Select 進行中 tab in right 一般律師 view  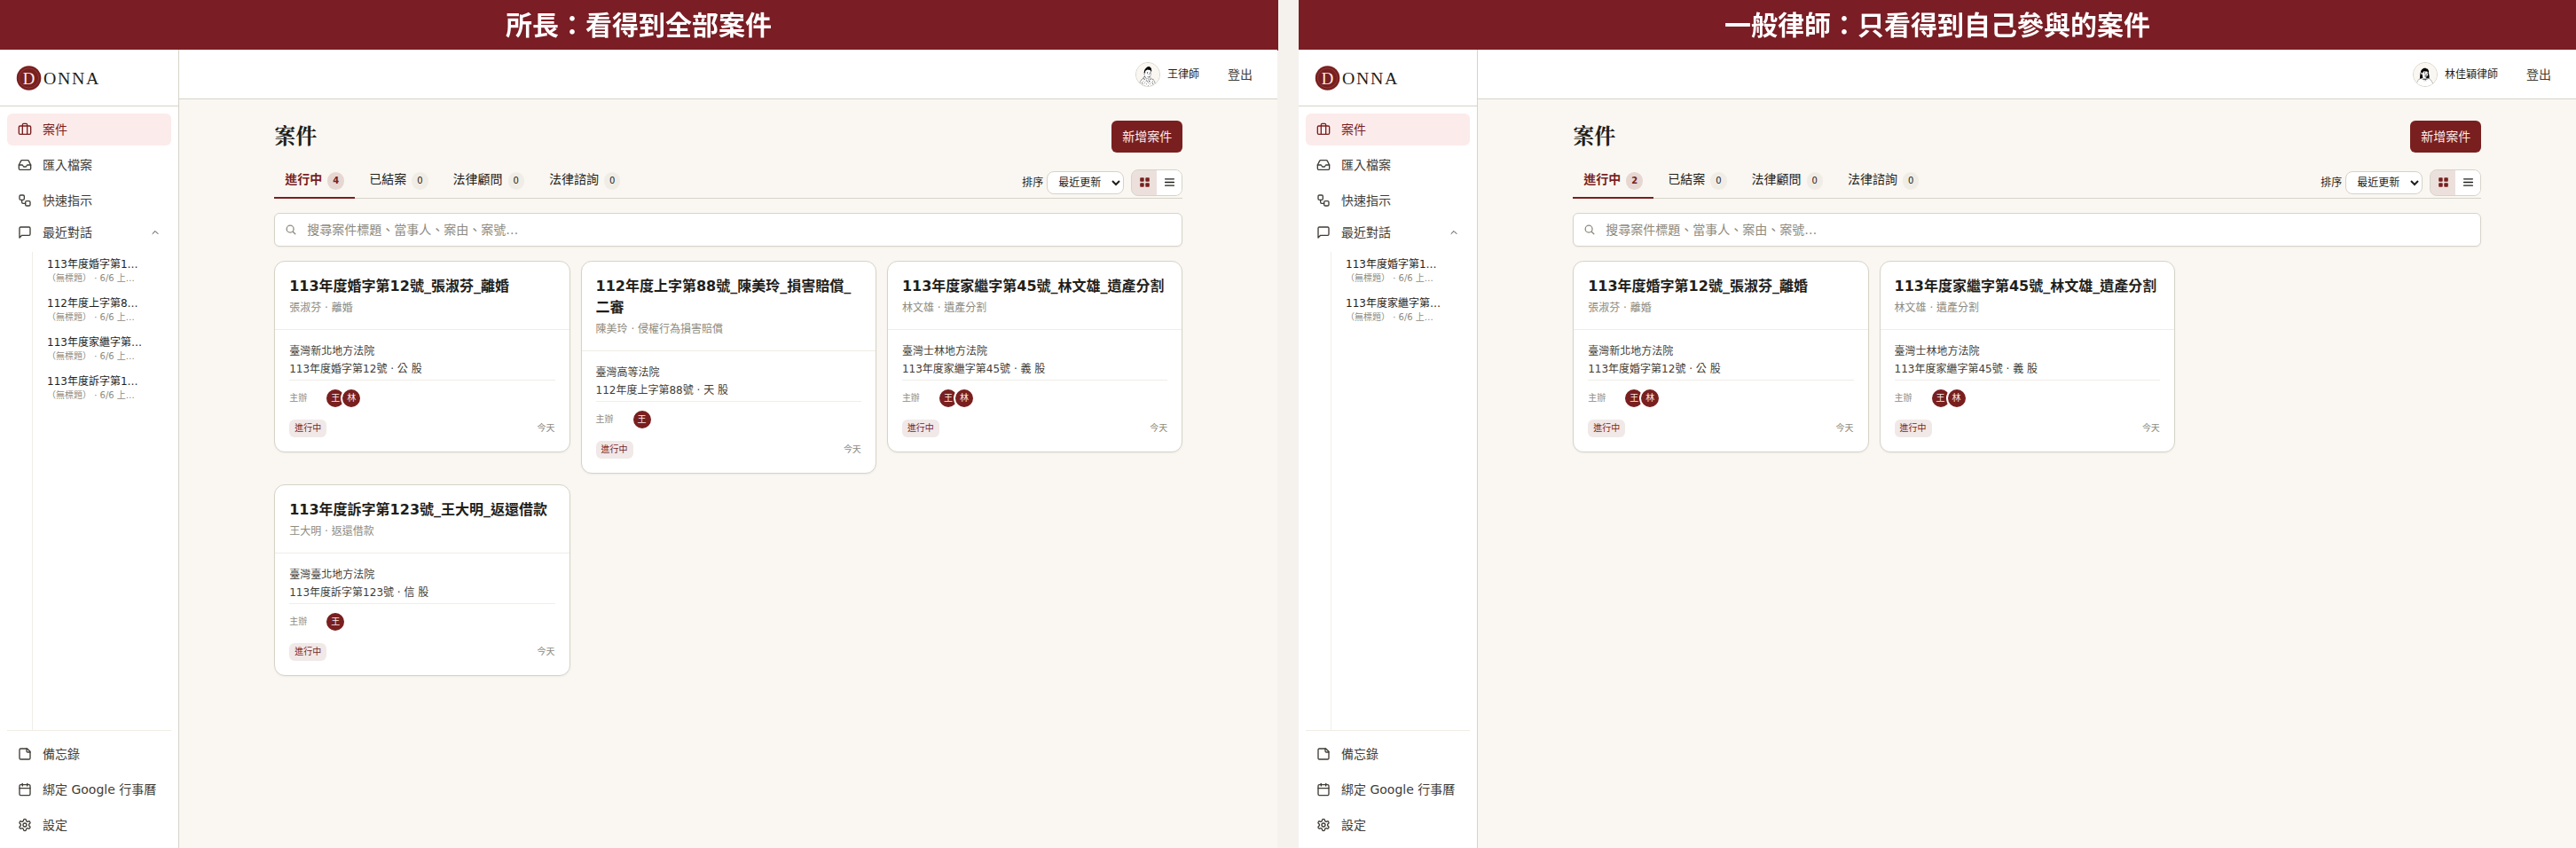pyautogui.click(x=1613, y=180)
